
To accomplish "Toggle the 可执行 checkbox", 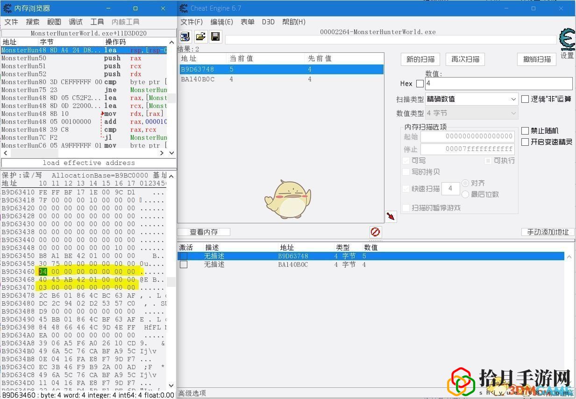I will (x=488, y=161).
